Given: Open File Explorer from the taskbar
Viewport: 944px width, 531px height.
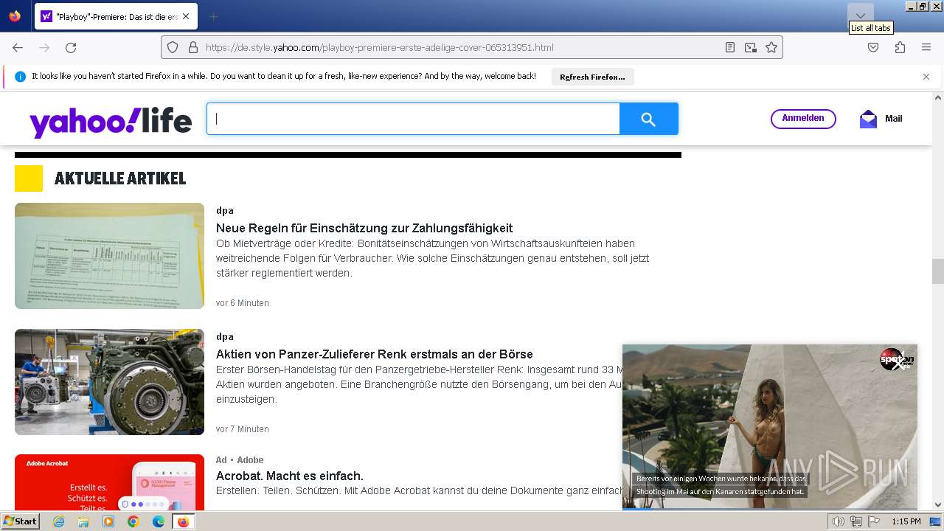Looking at the screenshot, I should pyautogui.click(x=83, y=521).
